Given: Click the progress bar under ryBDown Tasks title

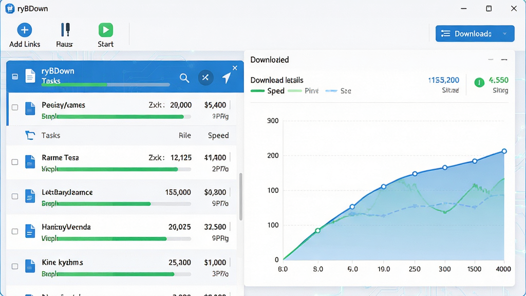Looking at the screenshot, I should click(106, 85).
